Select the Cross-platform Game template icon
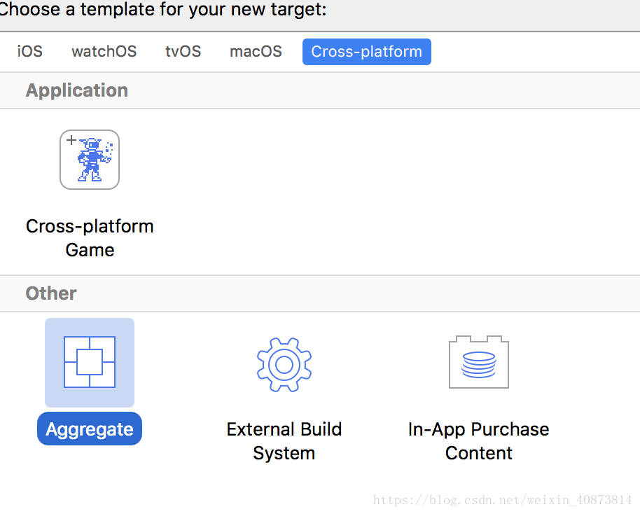 tap(90, 160)
